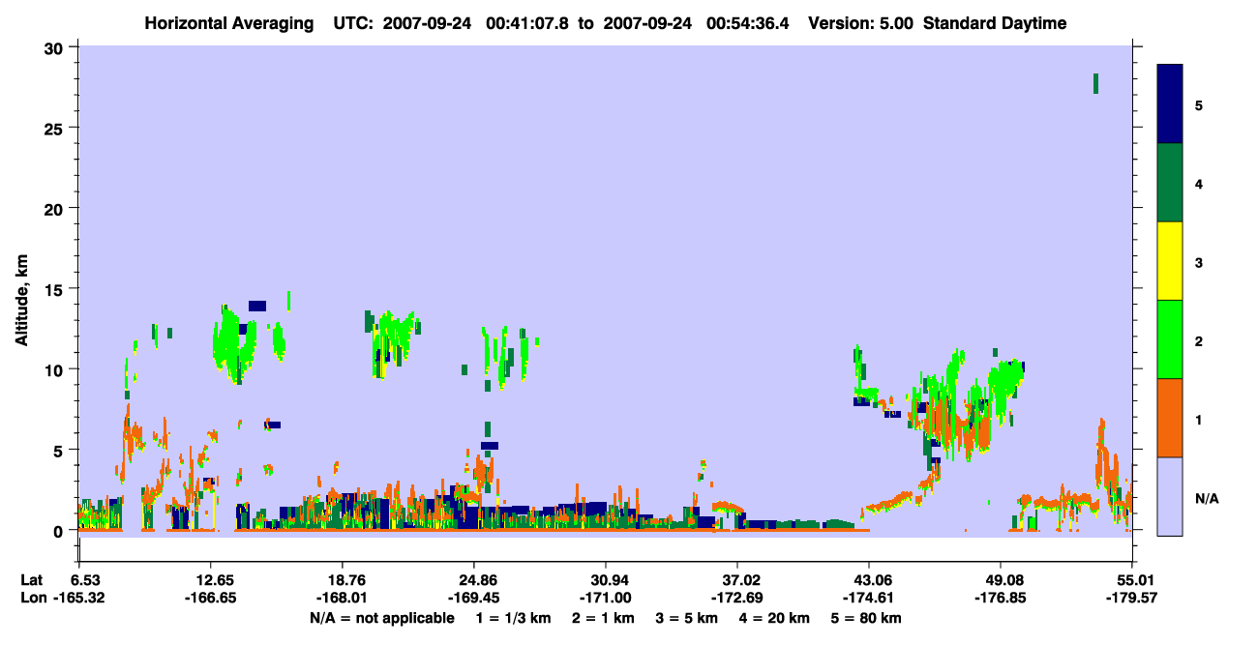
Task: Click the longitude value -176.85
Action: coord(1001,599)
